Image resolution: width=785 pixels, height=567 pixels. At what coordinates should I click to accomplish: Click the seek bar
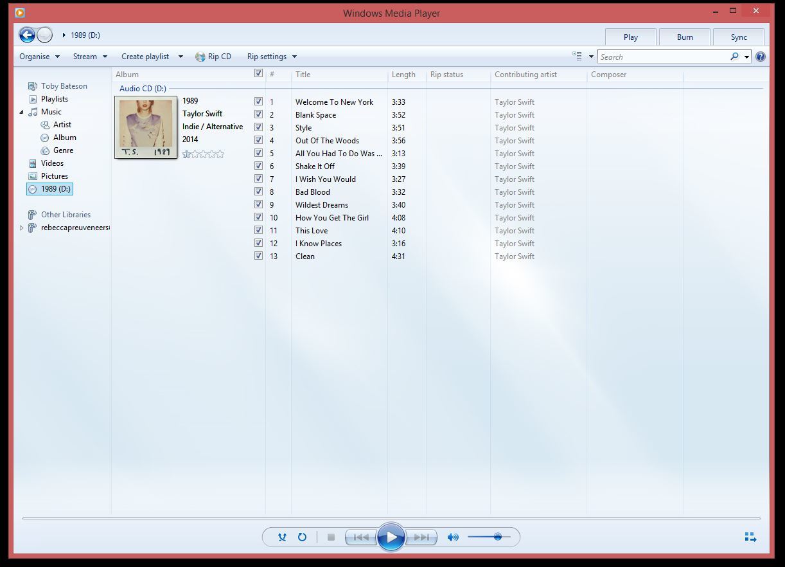pos(391,518)
